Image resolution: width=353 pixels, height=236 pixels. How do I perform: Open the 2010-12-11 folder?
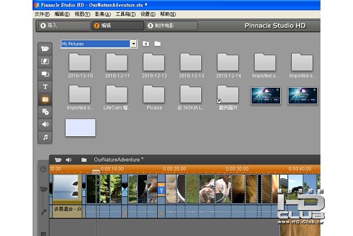tap(117, 66)
